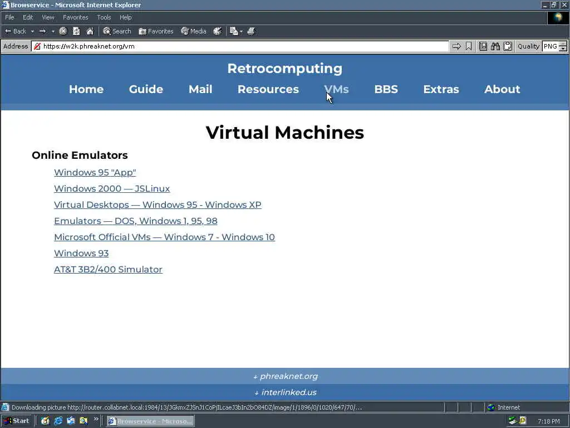Launch Outlook Express from quick launch

71,421
